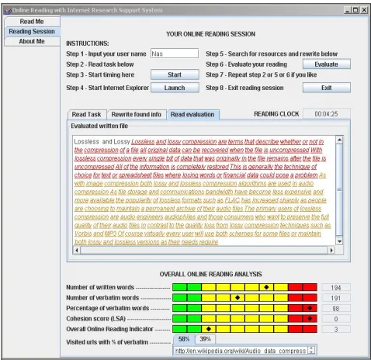
Task: Switch to the Read Task tab
Action: pos(86,114)
